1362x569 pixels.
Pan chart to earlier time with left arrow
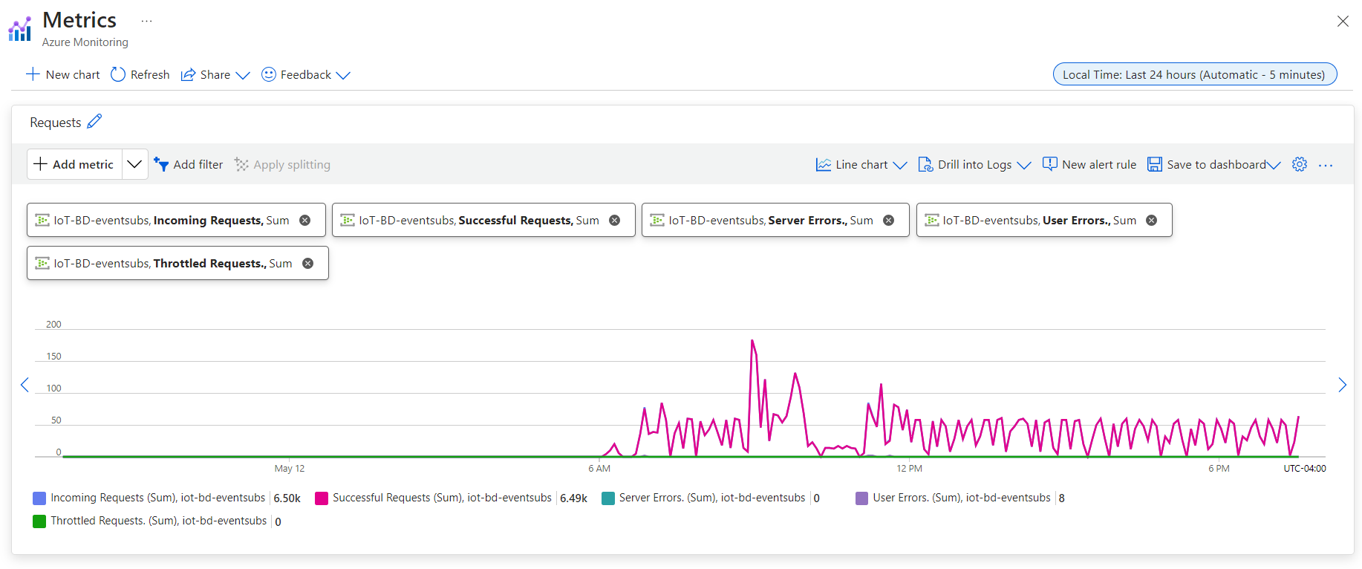coord(25,385)
